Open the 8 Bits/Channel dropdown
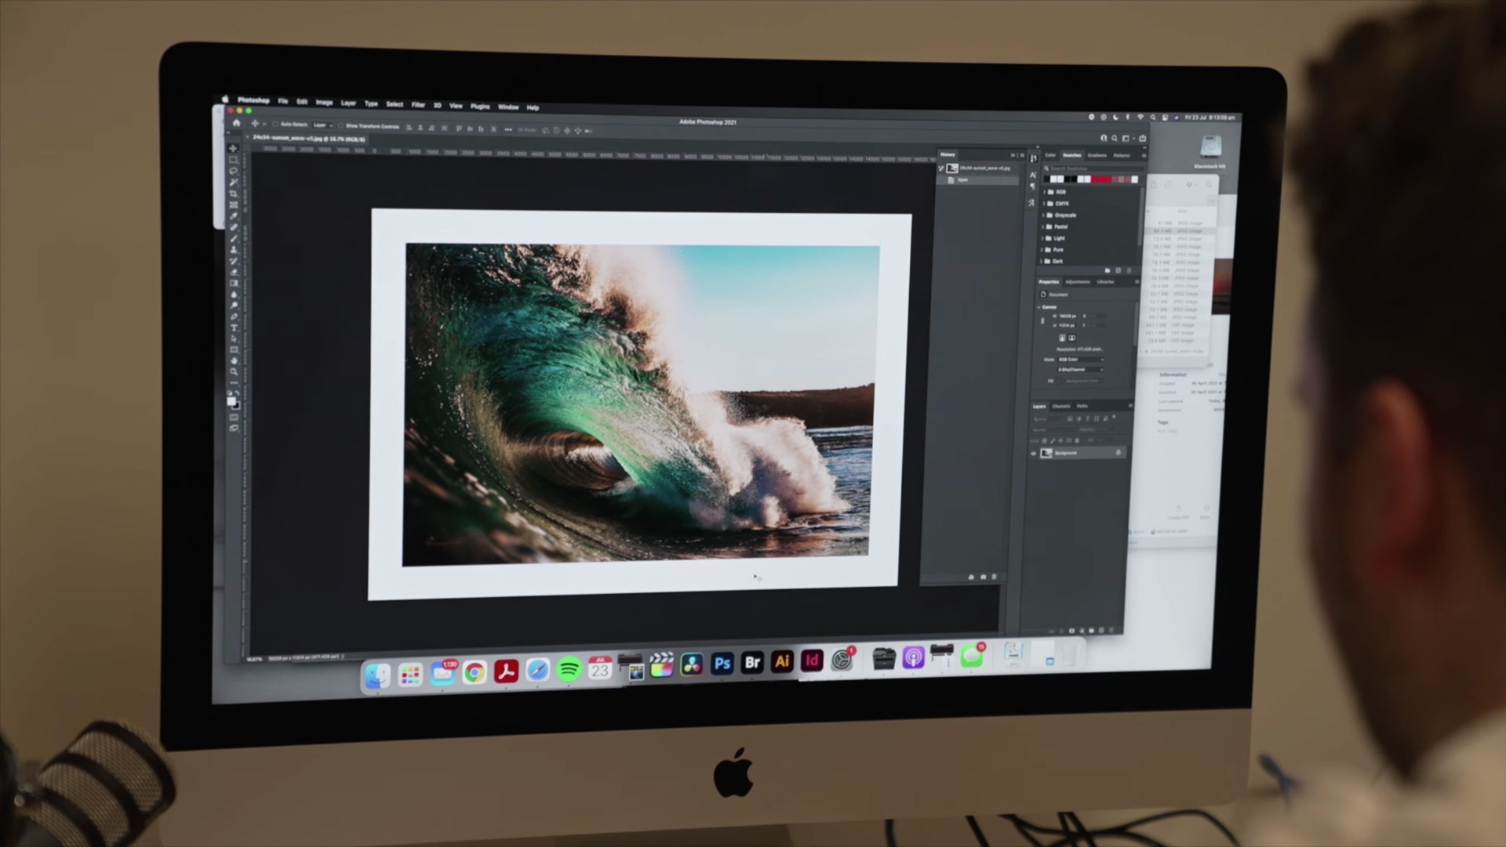This screenshot has width=1506, height=847. [x=1080, y=370]
